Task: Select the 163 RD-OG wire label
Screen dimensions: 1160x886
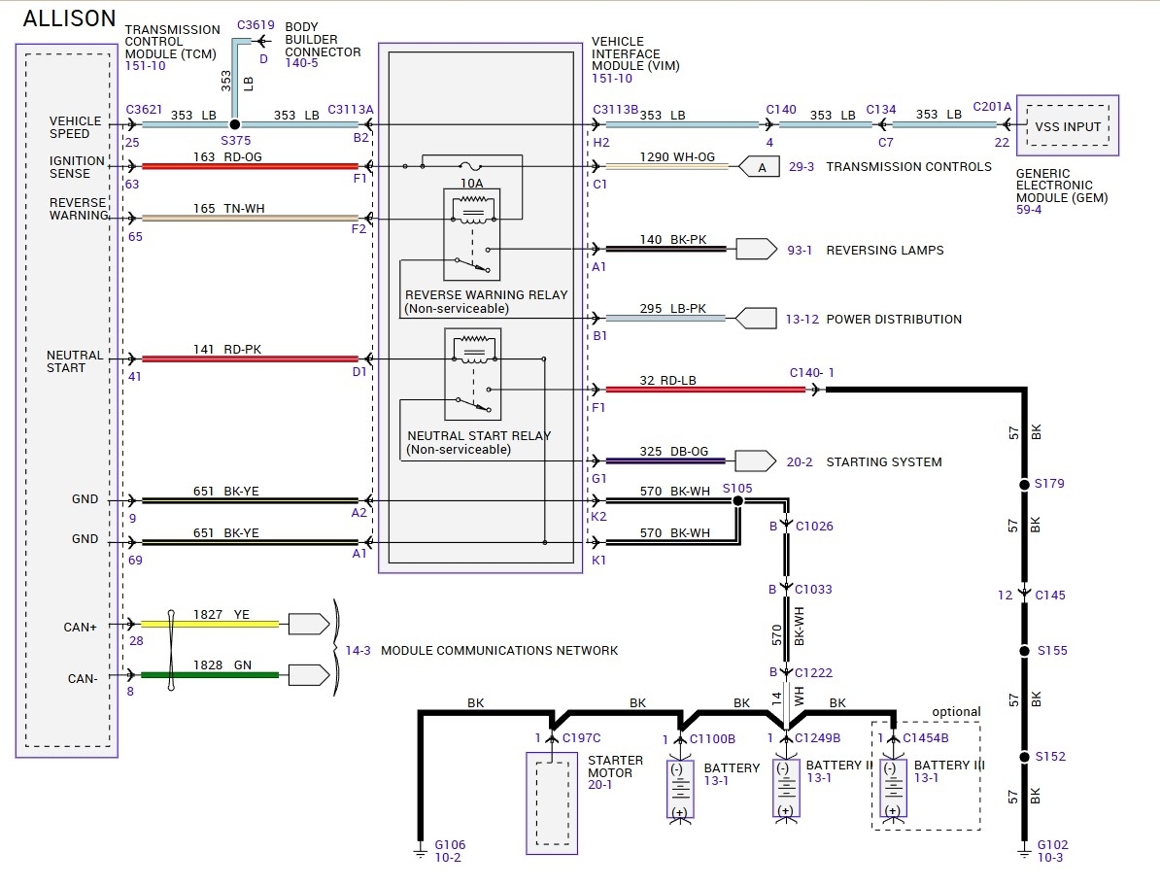Action: pyautogui.click(x=228, y=156)
